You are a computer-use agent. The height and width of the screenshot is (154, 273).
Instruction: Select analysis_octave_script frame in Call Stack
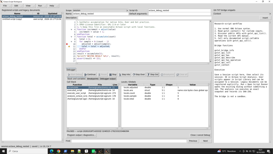coord(93,96)
